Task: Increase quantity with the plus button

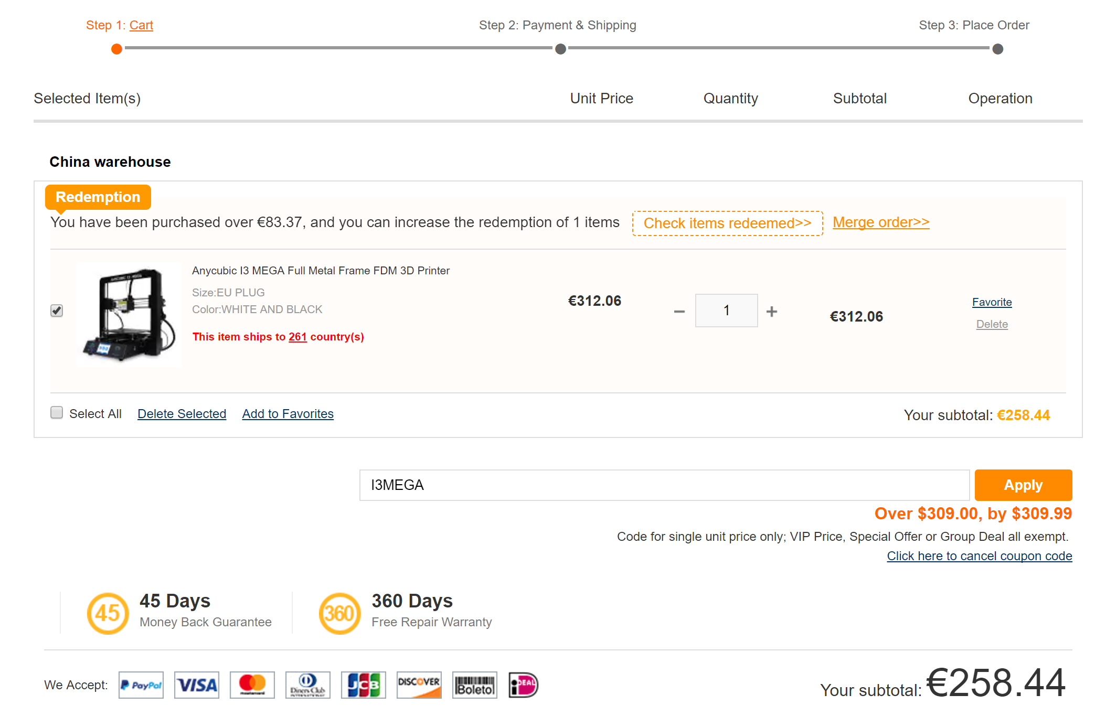Action: (x=771, y=311)
